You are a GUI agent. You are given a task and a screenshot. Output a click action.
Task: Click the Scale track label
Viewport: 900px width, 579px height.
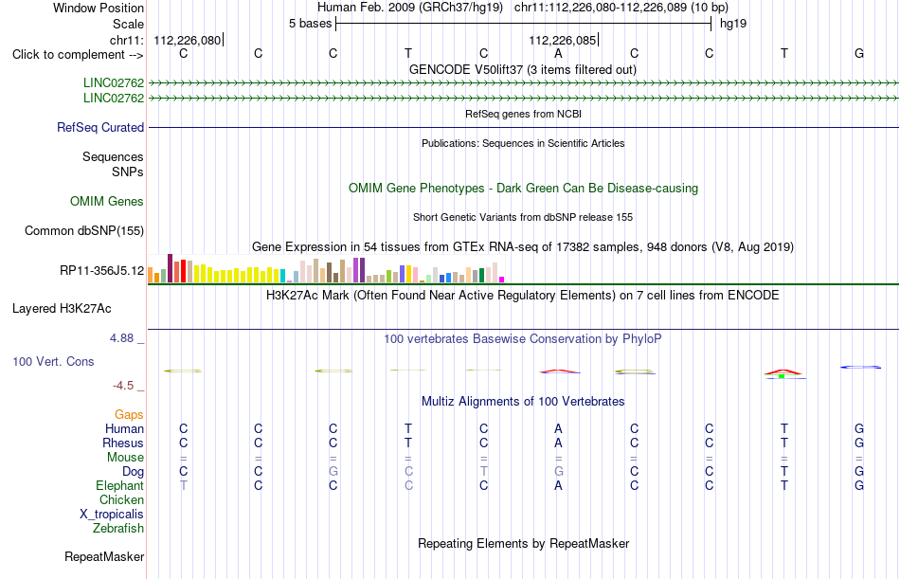point(128,24)
